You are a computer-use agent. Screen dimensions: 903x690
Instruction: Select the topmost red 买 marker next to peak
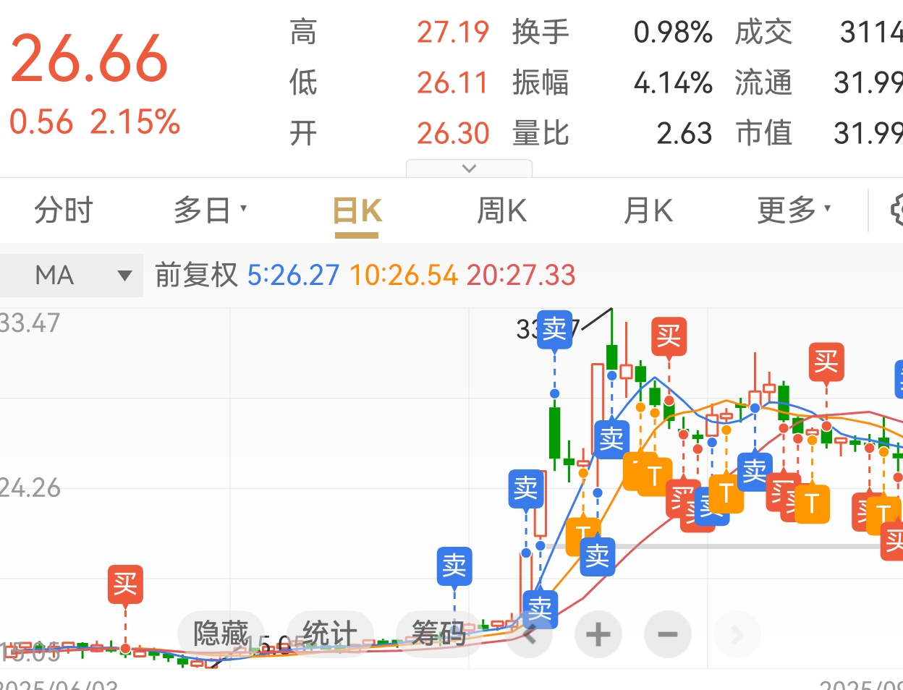669,336
